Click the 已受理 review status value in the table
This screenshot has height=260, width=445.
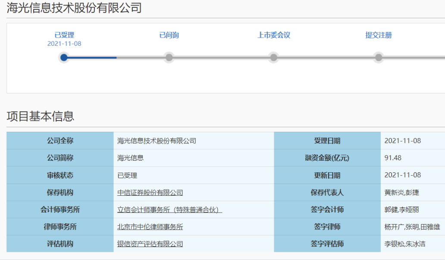pos(127,175)
